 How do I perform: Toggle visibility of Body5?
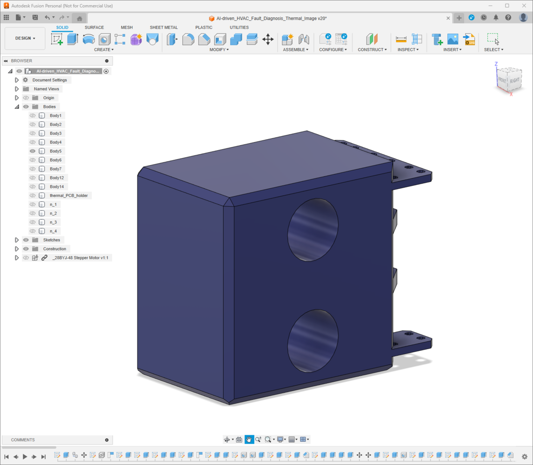pos(33,151)
